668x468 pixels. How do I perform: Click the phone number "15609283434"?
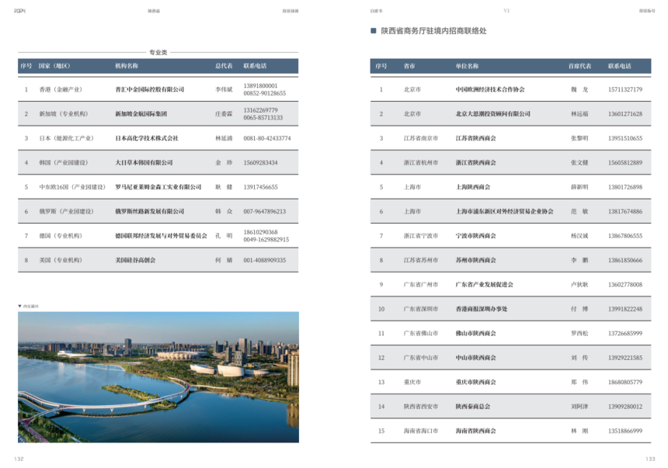[x=260, y=162]
